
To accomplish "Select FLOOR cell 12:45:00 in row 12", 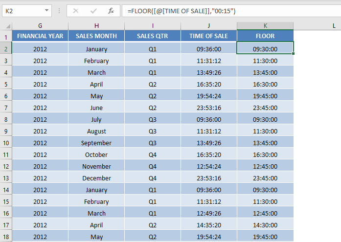I will (265, 165).
